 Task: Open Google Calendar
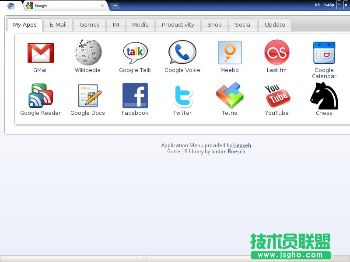(x=324, y=52)
